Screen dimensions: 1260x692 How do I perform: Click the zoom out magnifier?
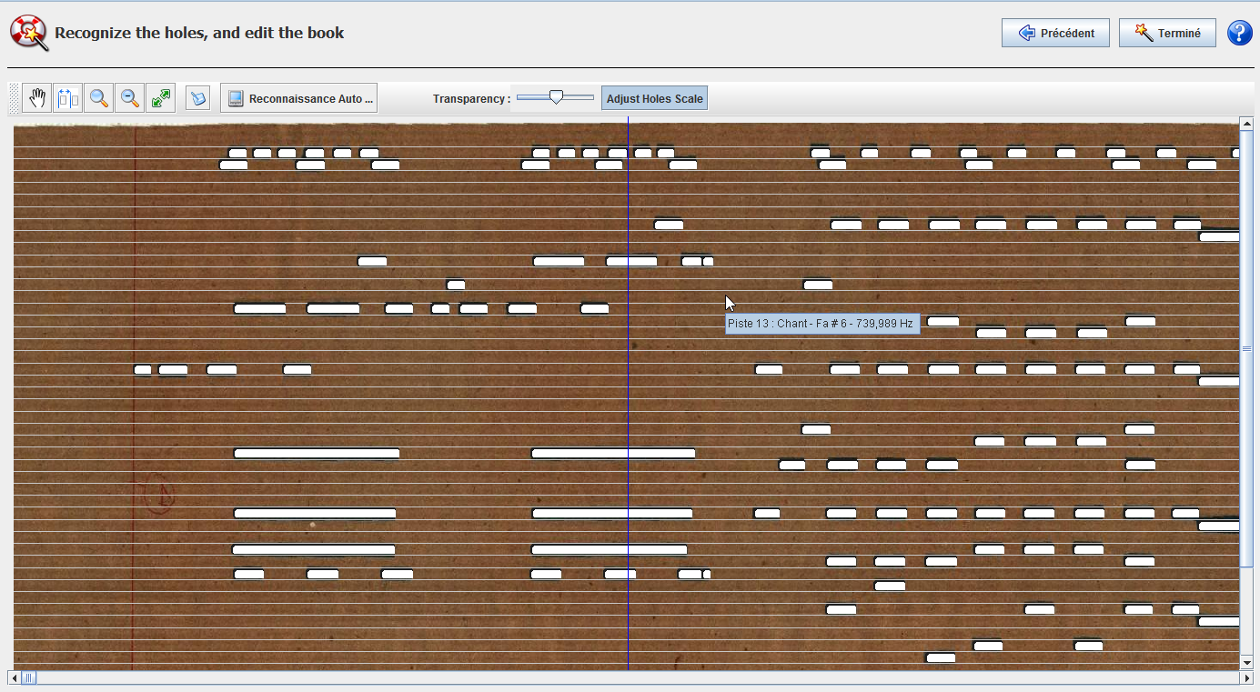(x=130, y=98)
